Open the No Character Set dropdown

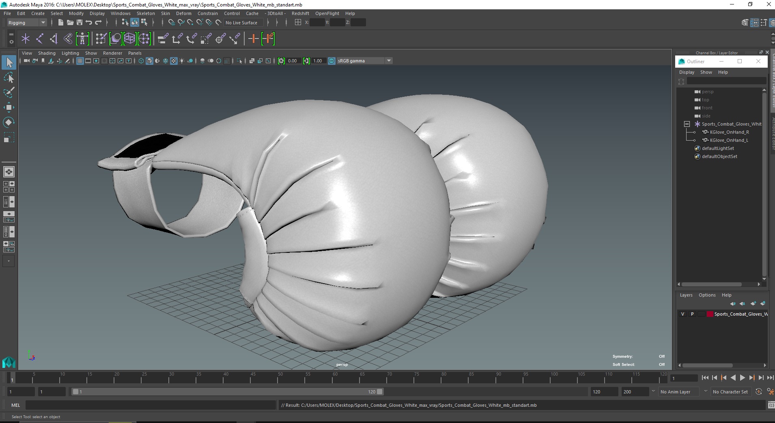pyautogui.click(x=730, y=392)
